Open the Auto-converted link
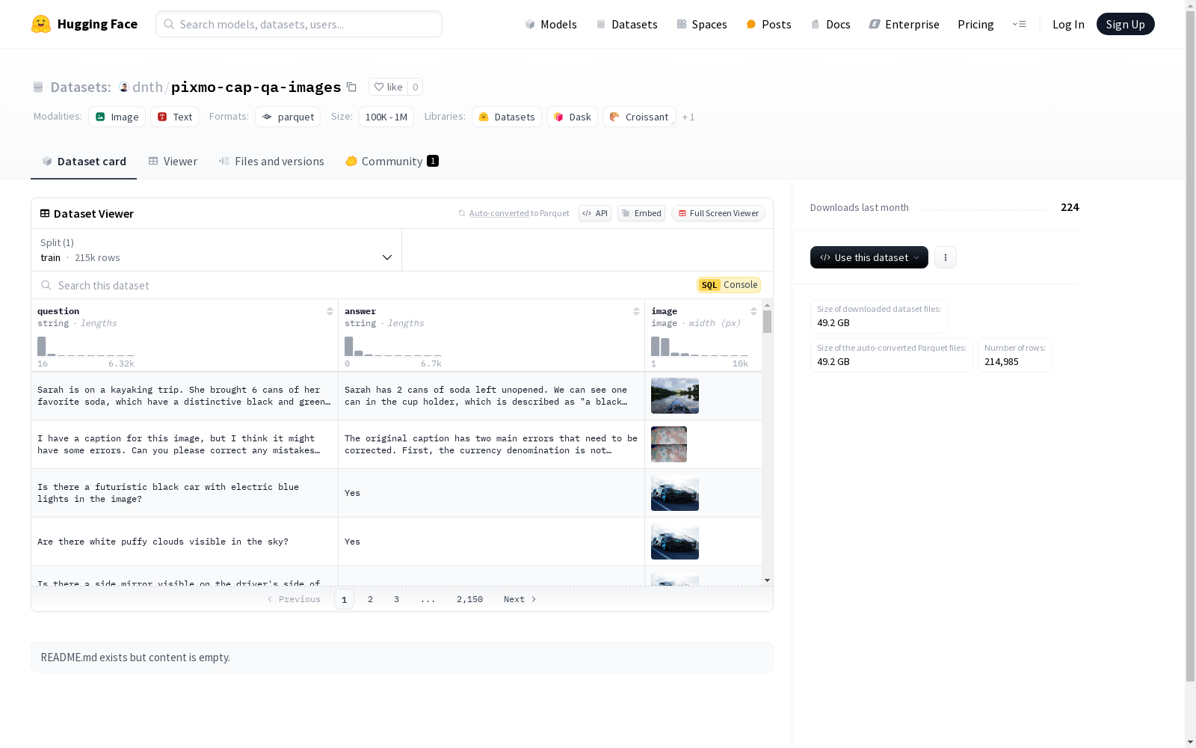Viewport: 1196px width, 748px height. tap(499, 213)
